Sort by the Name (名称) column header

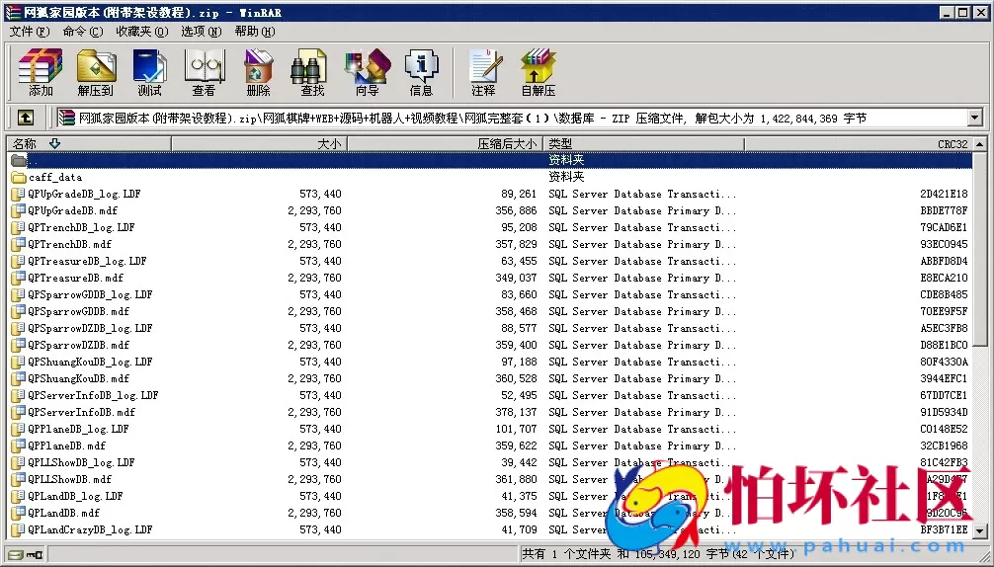89,144
